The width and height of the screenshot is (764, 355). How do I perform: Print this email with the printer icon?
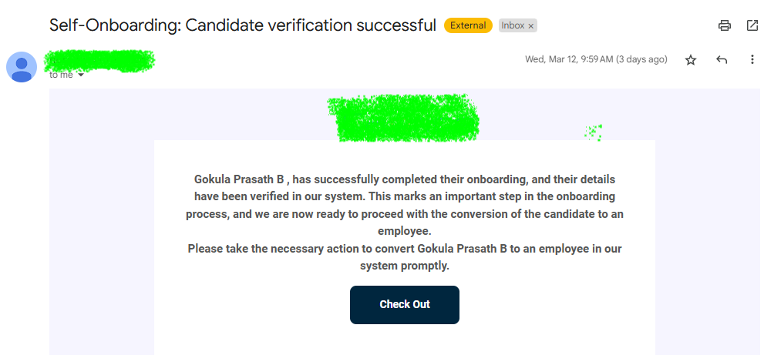[724, 25]
